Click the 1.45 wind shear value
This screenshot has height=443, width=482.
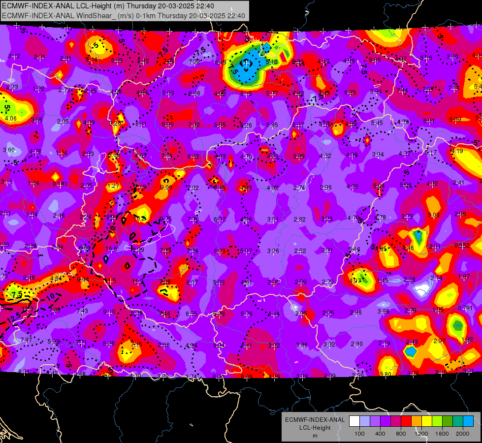(x=383, y=281)
